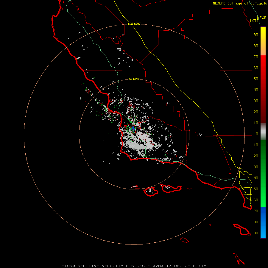Click the gray zero-velocity segment of the color bar
Image resolution: width=268 pixels, height=268 pixels.
(x=263, y=132)
